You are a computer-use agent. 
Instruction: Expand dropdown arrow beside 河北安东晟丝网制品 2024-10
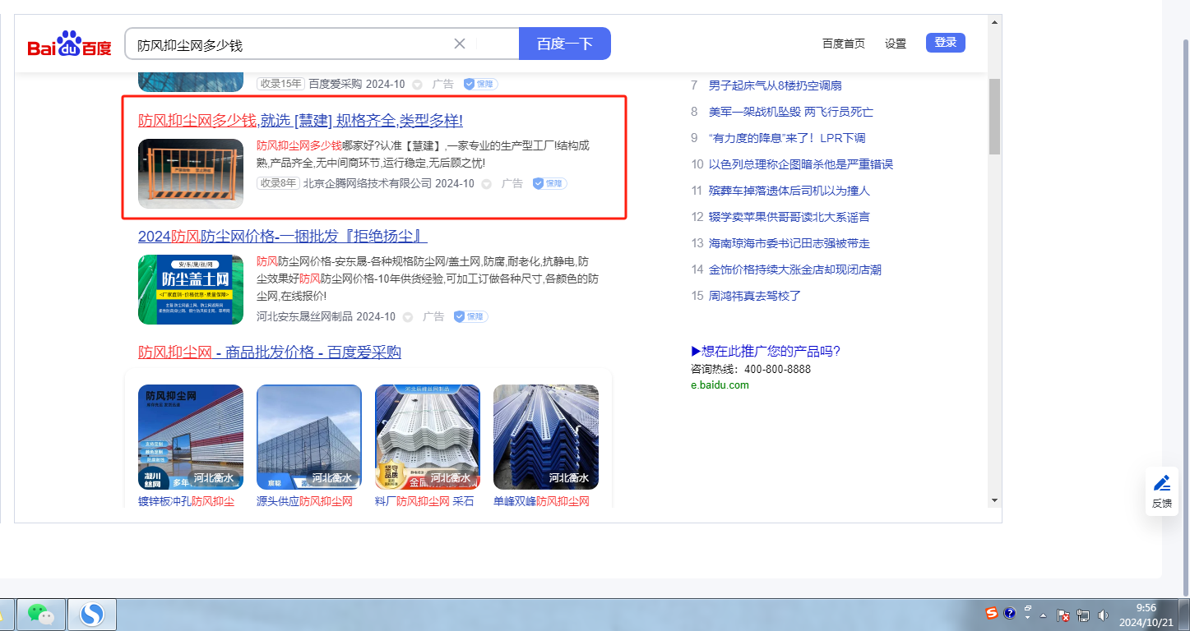[407, 317]
